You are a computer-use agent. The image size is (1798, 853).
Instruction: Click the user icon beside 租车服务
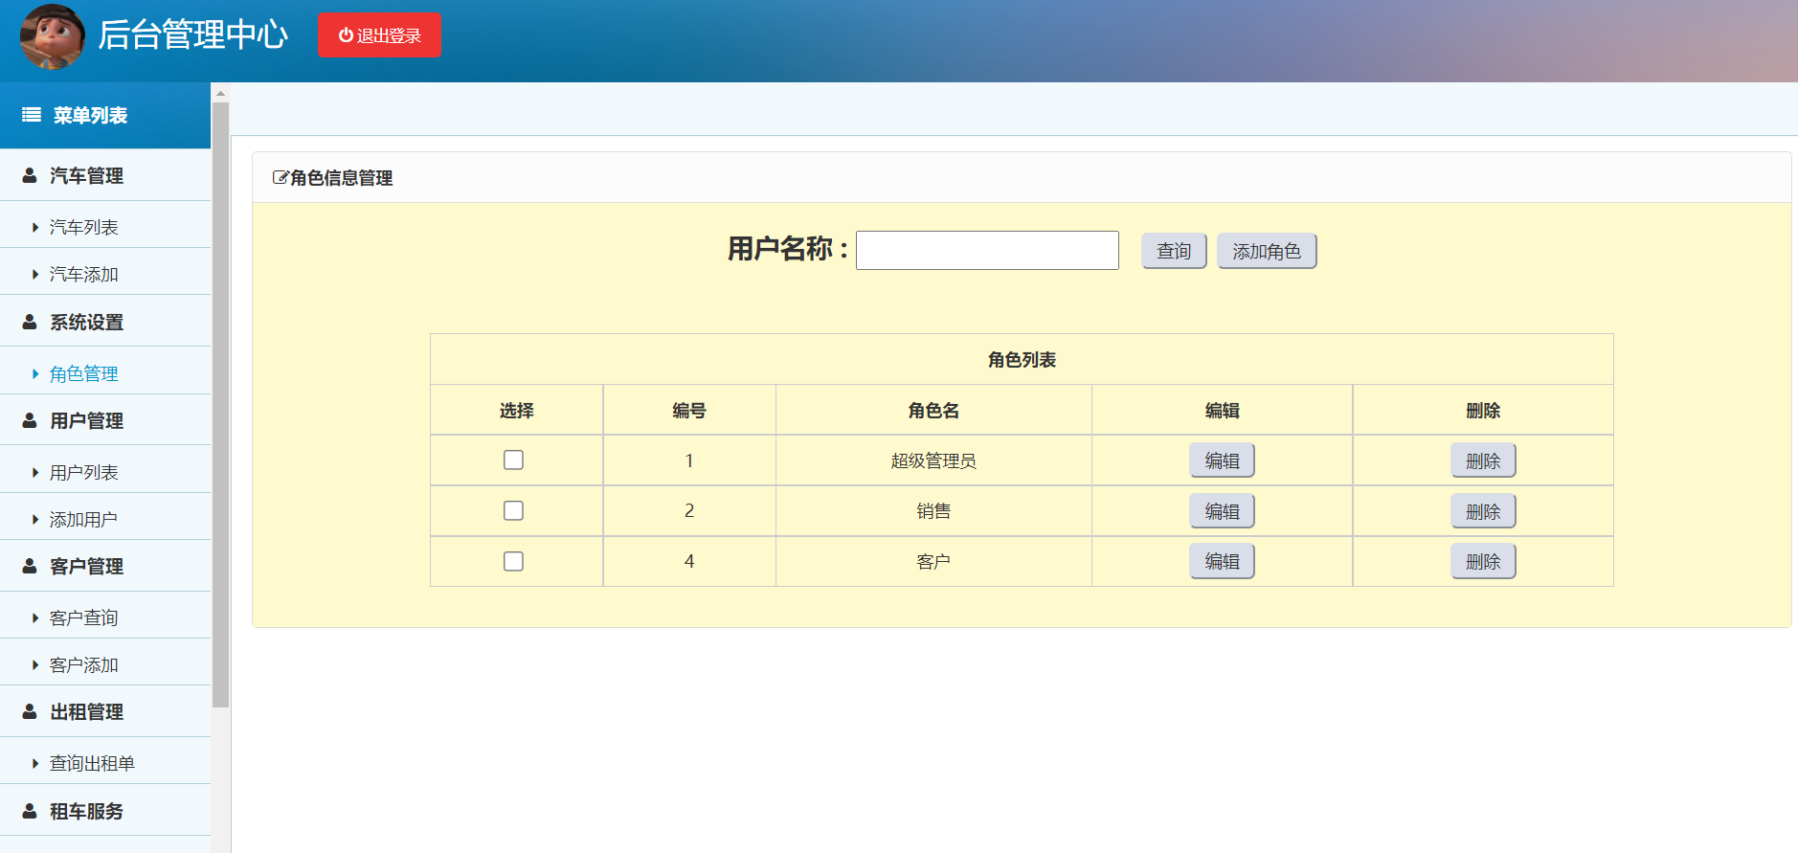click(30, 812)
